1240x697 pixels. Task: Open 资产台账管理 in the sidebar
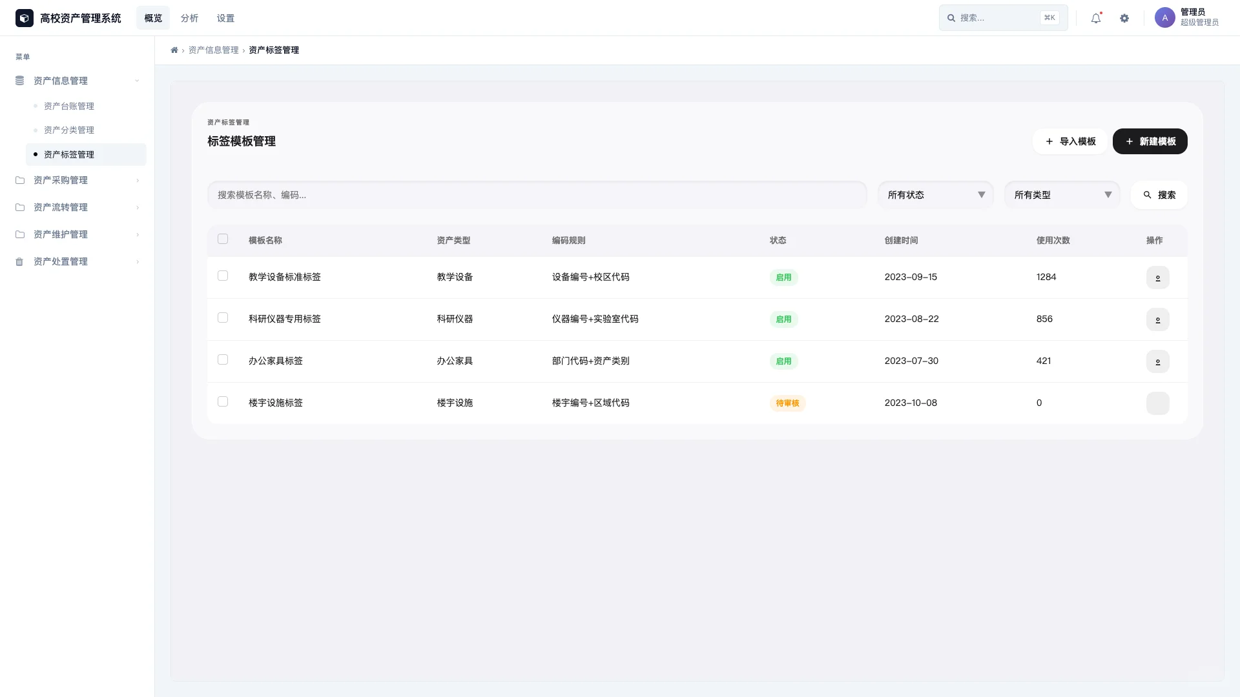point(69,106)
